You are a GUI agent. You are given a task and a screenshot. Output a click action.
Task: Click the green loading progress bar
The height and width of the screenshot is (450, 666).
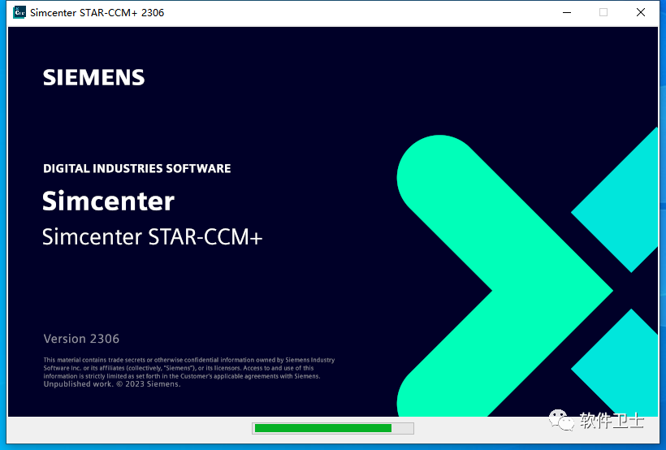click(x=332, y=428)
